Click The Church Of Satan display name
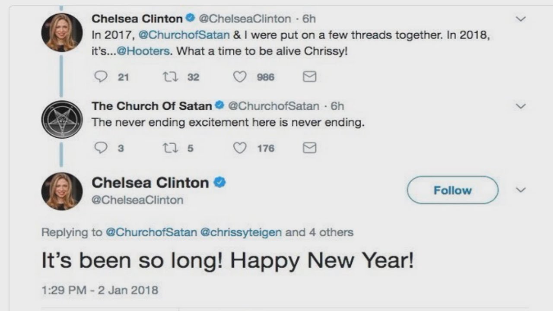553x311 pixels. (x=152, y=106)
